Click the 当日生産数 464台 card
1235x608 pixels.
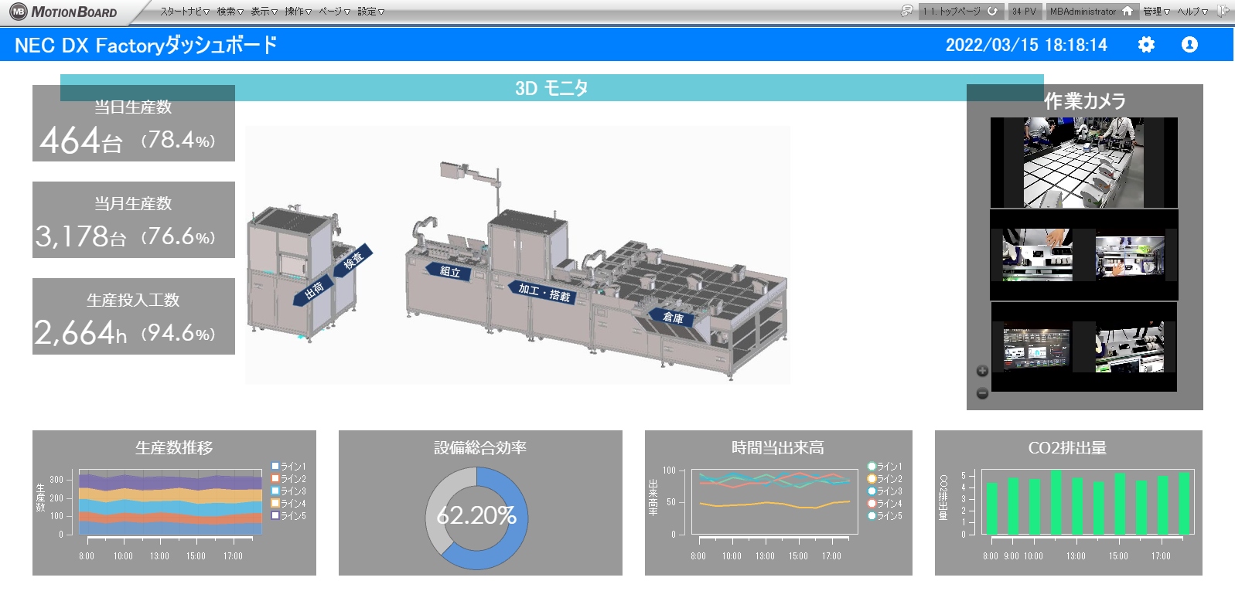134,124
